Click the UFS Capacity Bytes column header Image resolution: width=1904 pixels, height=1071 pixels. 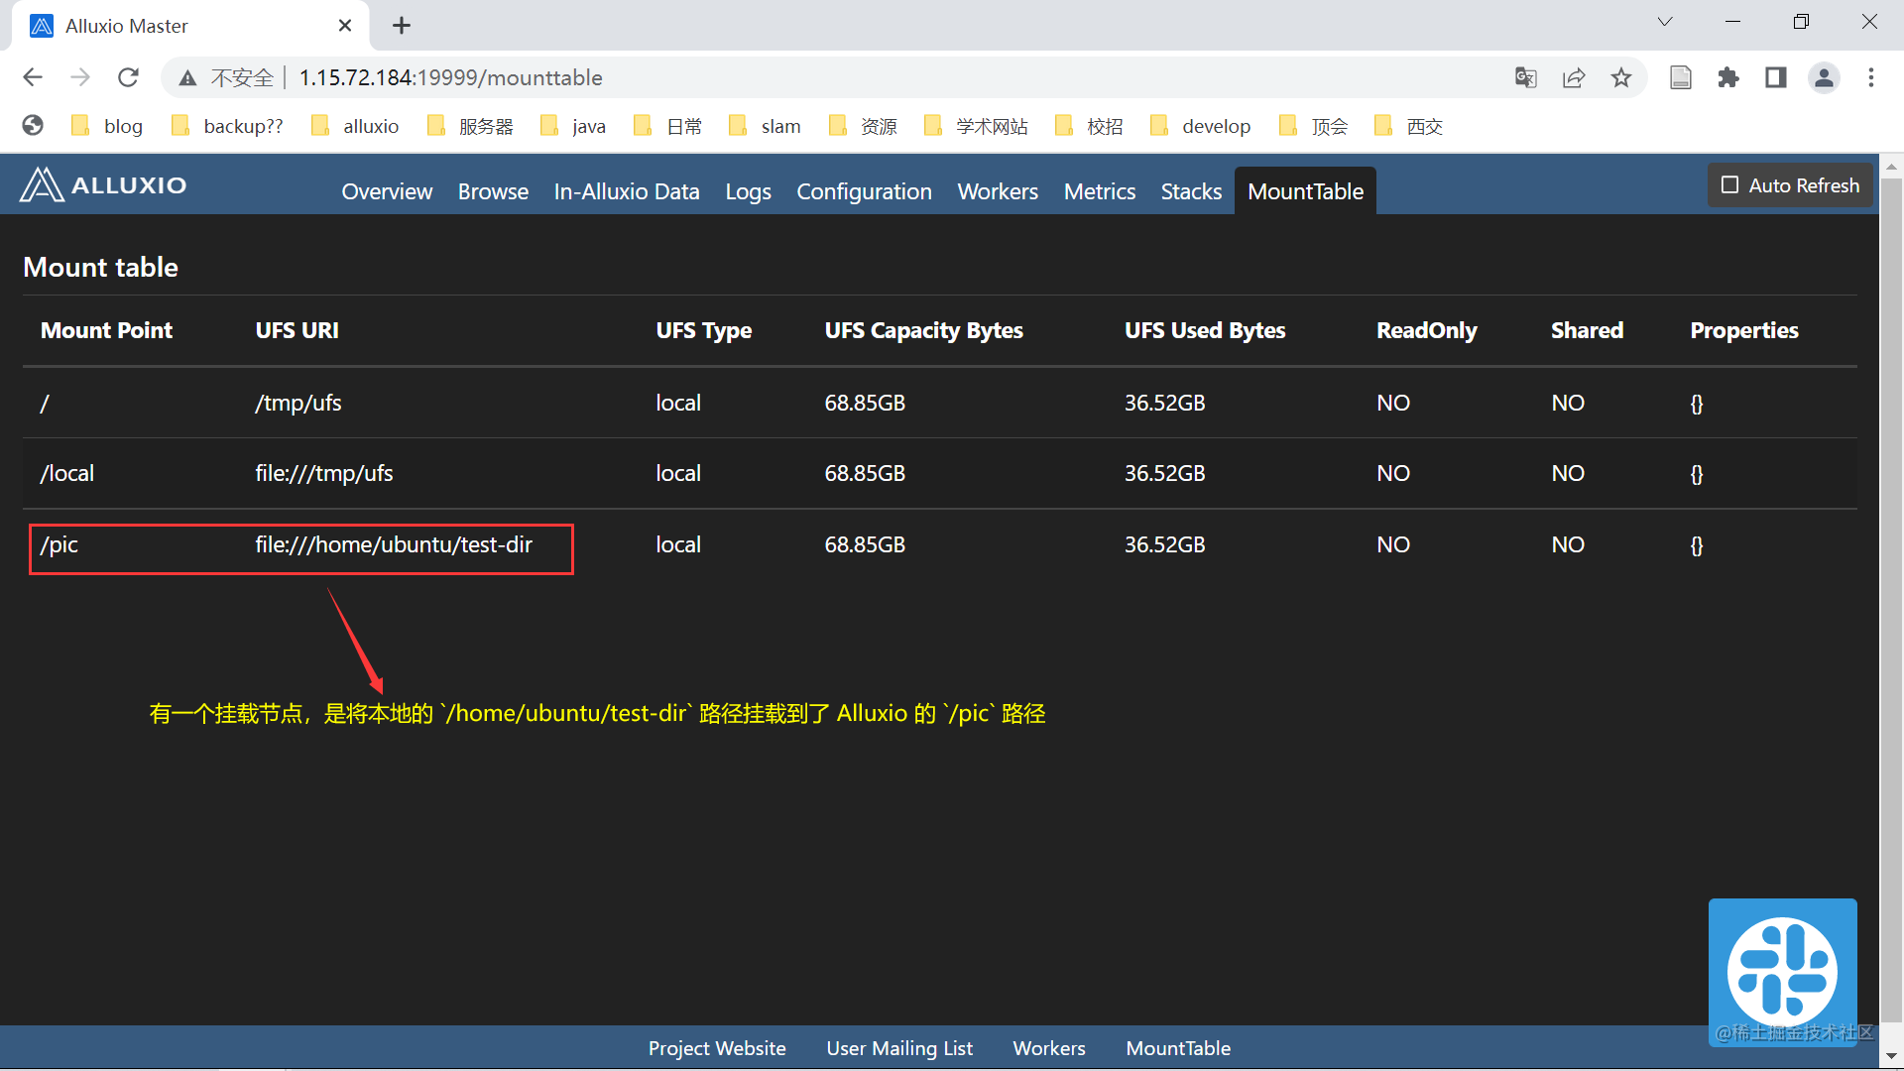[923, 330]
